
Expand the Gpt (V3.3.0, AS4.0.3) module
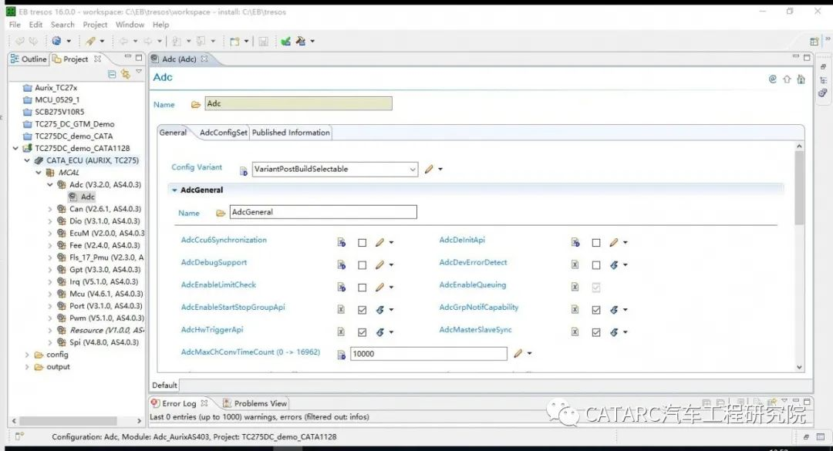(x=50, y=270)
